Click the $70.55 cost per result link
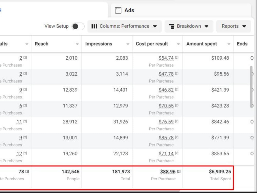 [166, 106]
